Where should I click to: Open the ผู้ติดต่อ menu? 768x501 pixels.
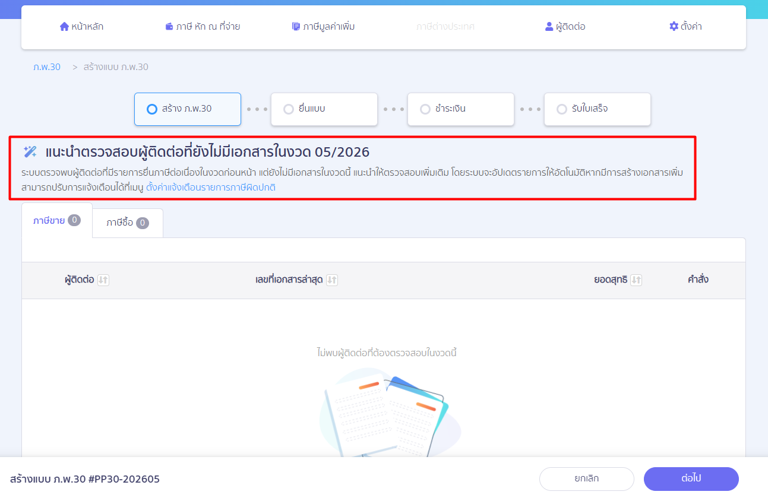pyautogui.click(x=565, y=27)
